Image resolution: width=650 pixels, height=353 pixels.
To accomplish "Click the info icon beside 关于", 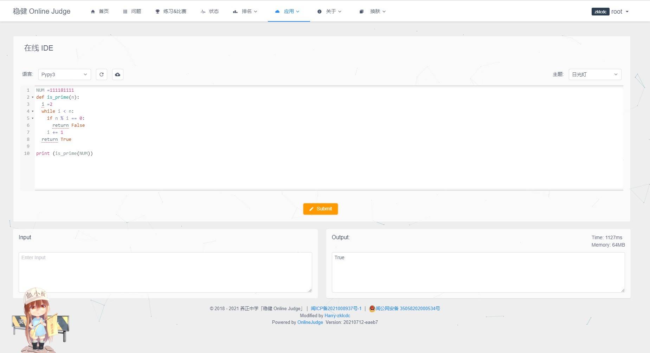I will click(319, 12).
